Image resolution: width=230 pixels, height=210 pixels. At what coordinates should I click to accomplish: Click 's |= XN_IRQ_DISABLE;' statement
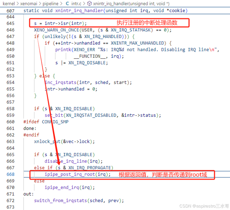pyautogui.click(x=82, y=63)
